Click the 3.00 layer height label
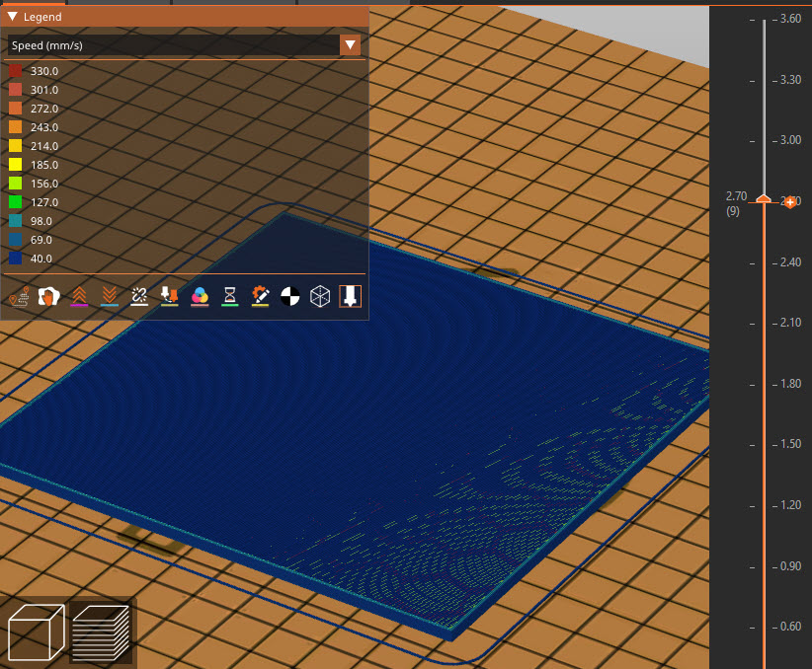The width and height of the screenshot is (812, 669). coord(790,140)
